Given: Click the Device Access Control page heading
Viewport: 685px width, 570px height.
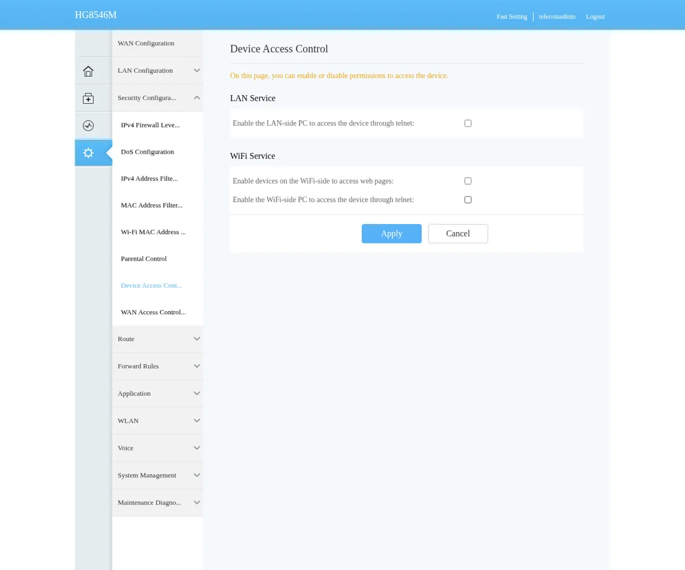Looking at the screenshot, I should (x=279, y=49).
